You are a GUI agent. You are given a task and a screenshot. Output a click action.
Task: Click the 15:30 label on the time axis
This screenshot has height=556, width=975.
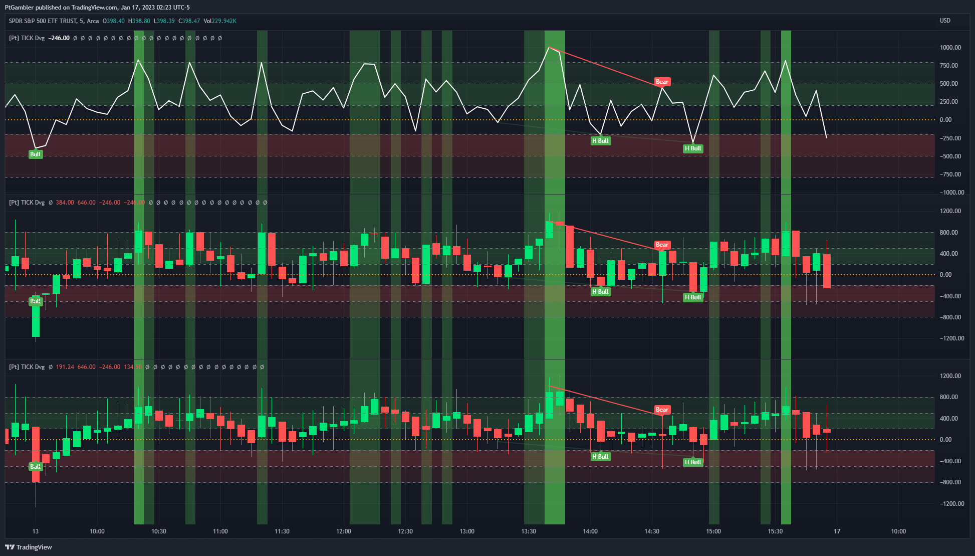click(775, 531)
